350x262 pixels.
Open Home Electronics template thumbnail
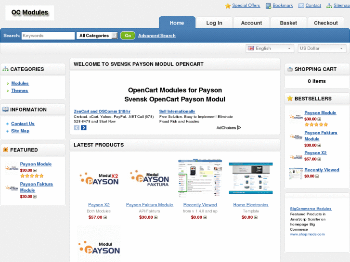pyautogui.click(x=251, y=178)
